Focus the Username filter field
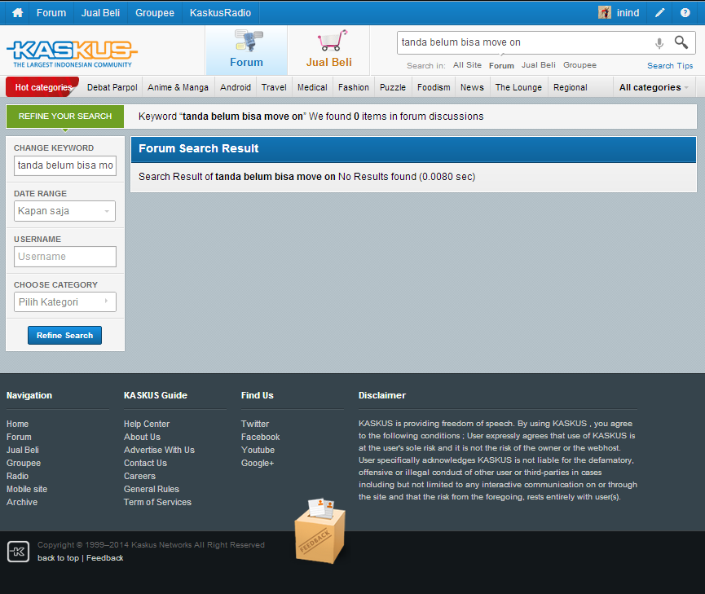Screen dimensions: 705x594 (65, 257)
